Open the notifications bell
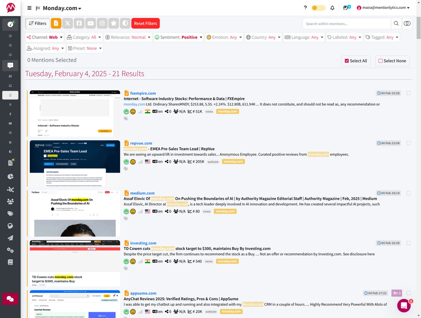Image resolution: width=421 pixels, height=318 pixels. 332,8
